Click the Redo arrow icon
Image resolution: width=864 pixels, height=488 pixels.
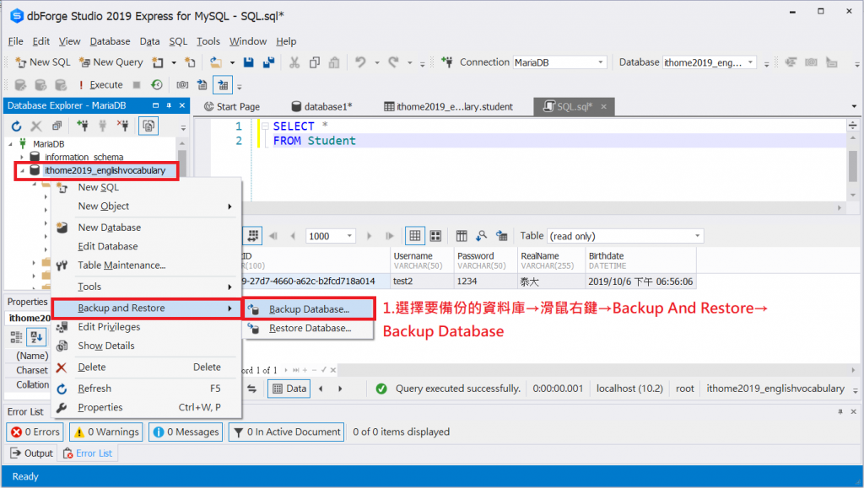click(393, 62)
